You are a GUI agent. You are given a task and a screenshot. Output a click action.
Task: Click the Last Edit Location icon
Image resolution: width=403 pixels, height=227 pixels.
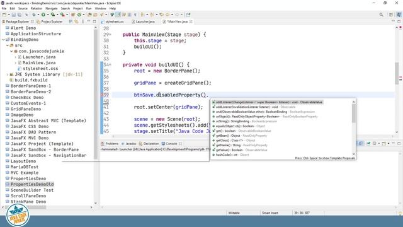pyautogui.click(x=161, y=15)
